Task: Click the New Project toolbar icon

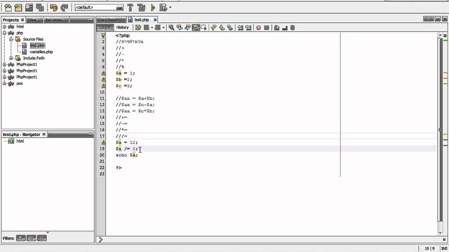Action: (18, 7)
